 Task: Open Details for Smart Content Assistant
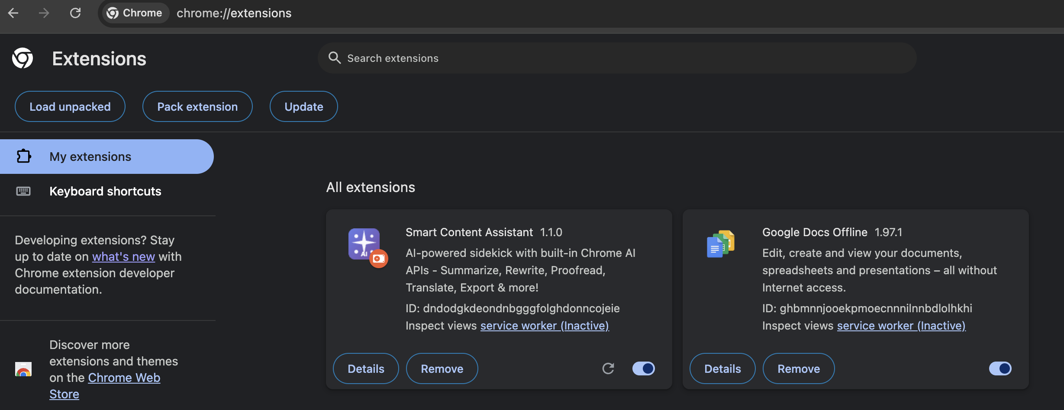[x=366, y=368]
